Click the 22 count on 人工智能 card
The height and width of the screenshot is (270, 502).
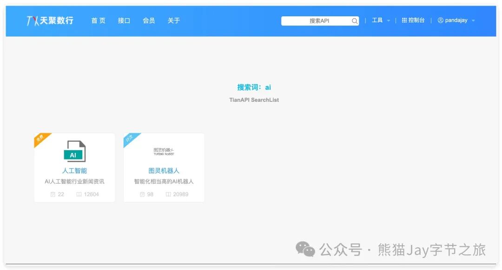61,194
